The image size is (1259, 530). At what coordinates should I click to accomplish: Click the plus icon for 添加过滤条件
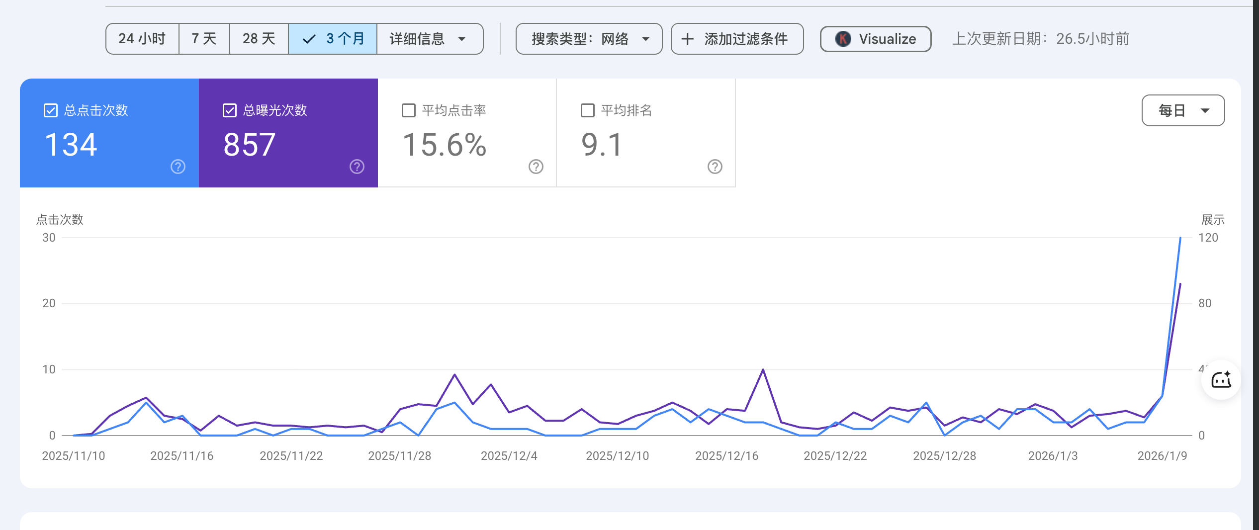pos(687,39)
